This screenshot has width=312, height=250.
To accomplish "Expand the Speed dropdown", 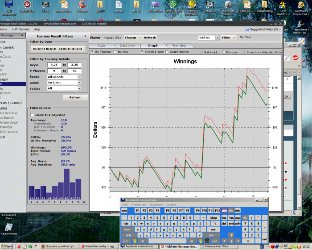I will coord(79,77).
